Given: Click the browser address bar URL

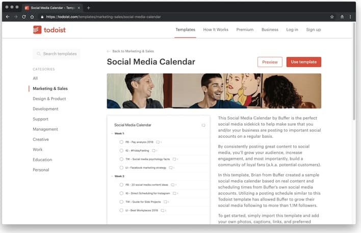Looking at the screenshot, I should pyautogui.click(x=104, y=17).
